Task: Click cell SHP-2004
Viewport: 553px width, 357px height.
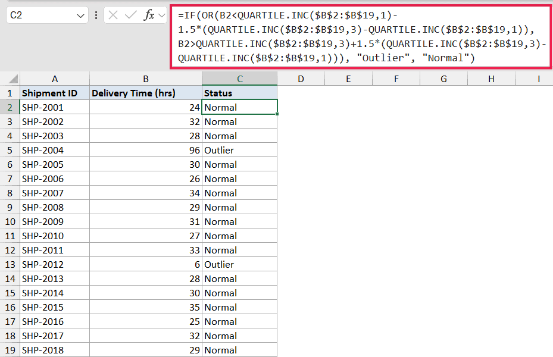Action: tap(55, 150)
